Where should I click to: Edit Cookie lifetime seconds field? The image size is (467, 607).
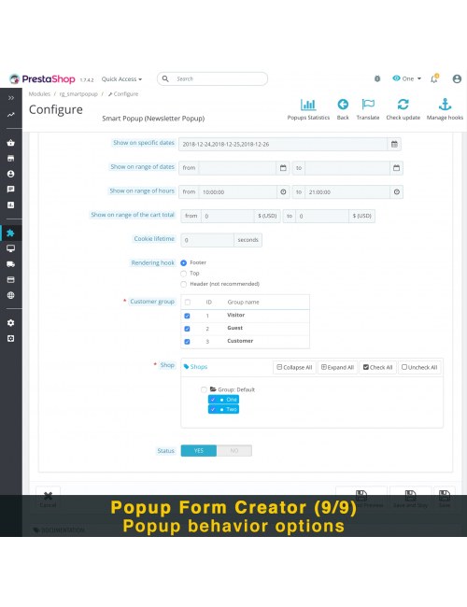pyautogui.click(x=207, y=240)
